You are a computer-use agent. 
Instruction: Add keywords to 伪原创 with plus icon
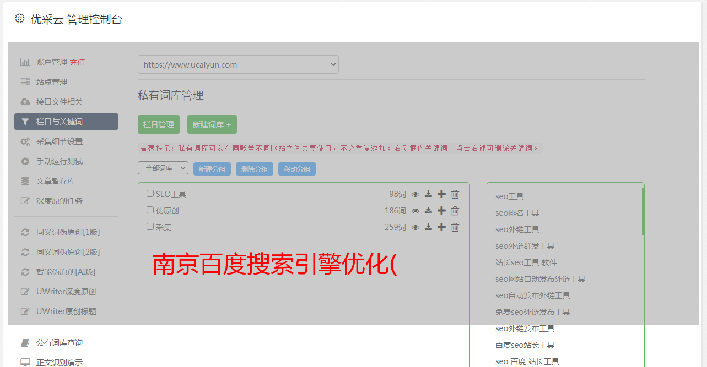pyautogui.click(x=441, y=211)
